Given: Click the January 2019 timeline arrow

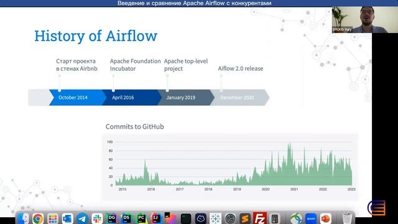Looking at the screenshot, I should [186, 98].
